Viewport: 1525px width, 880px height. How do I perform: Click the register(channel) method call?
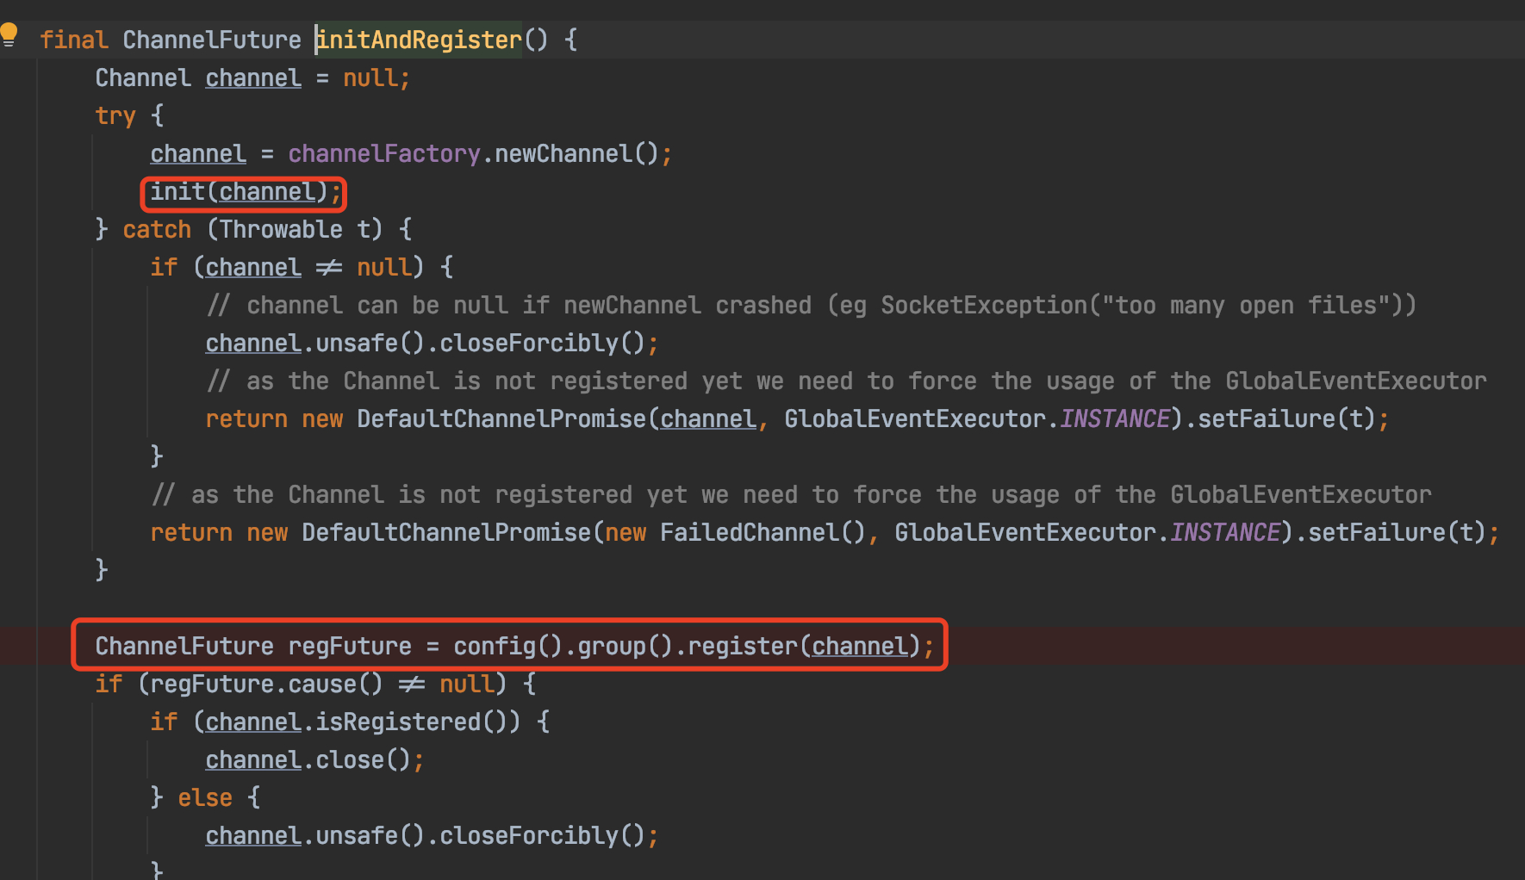804,646
